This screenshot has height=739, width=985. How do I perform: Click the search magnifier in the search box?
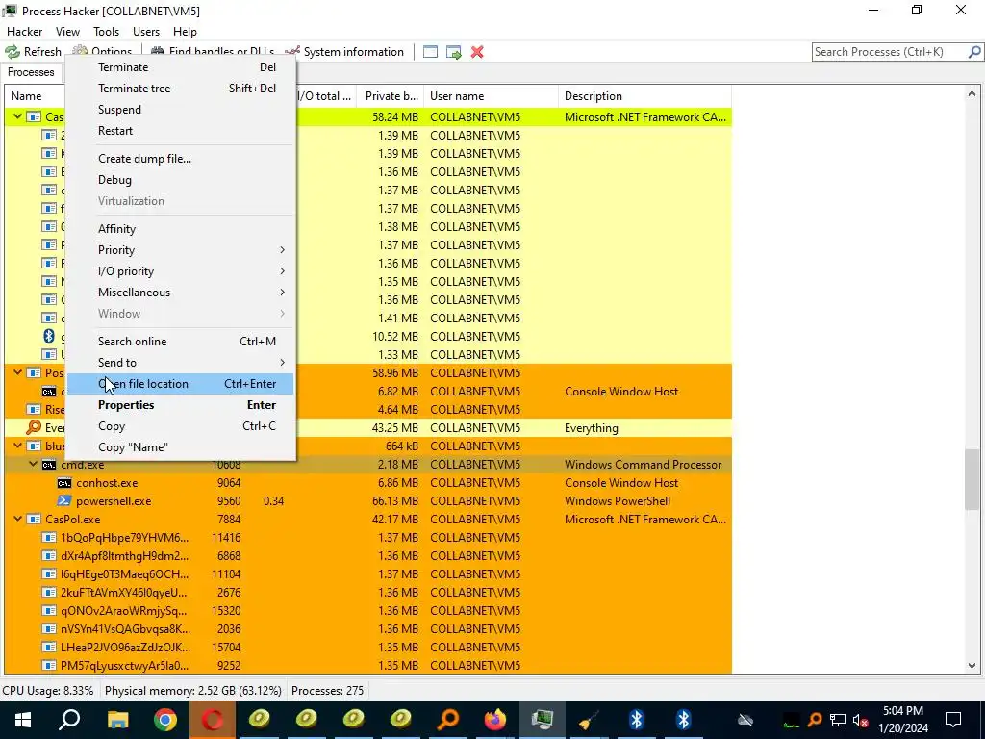pos(974,52)
